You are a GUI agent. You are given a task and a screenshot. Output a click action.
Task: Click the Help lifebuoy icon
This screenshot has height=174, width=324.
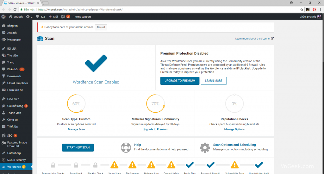pos(126,147)
